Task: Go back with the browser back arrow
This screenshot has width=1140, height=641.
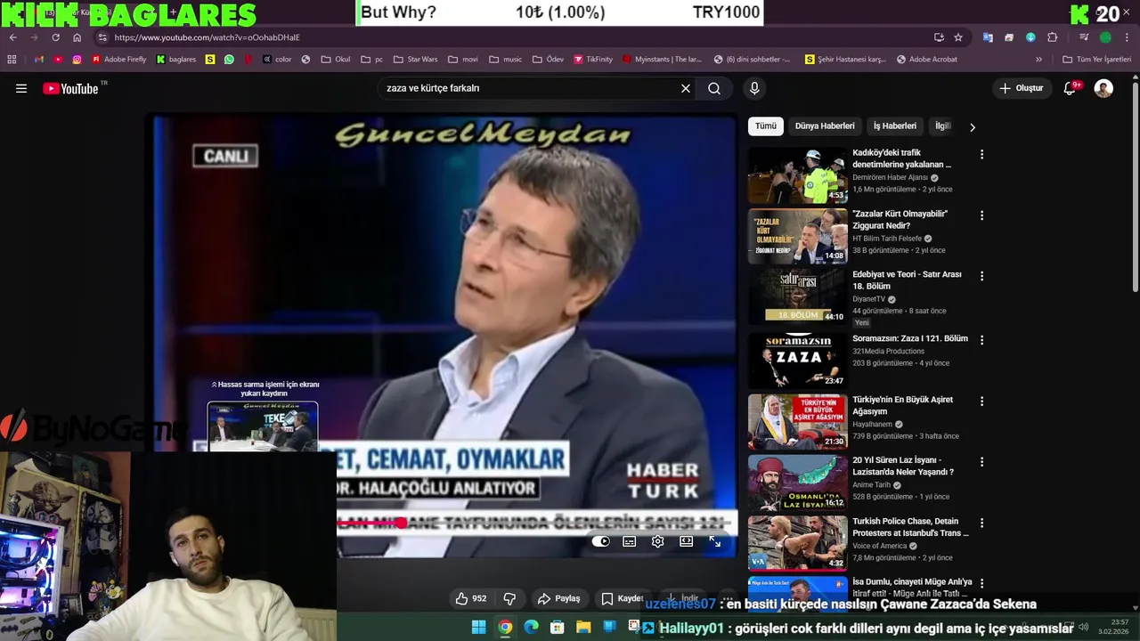Action: pyautogui.click(x=13, y=37)
